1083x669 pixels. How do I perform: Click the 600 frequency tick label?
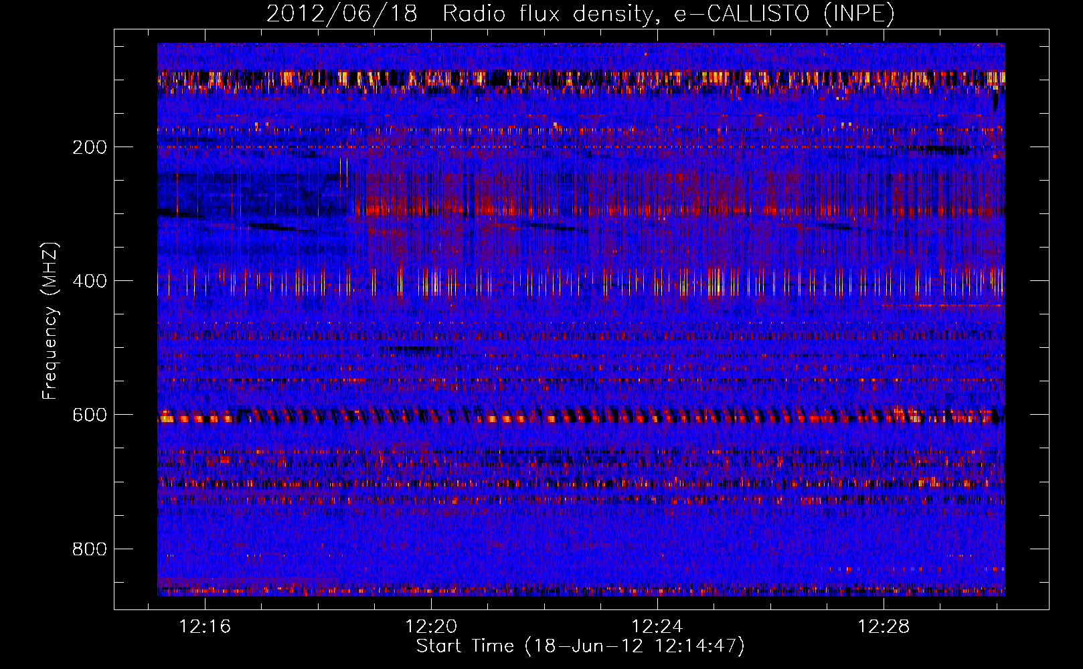click(x=90, y=415)
